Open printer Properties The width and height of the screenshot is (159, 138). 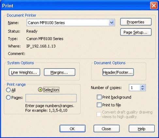(136, 22)
